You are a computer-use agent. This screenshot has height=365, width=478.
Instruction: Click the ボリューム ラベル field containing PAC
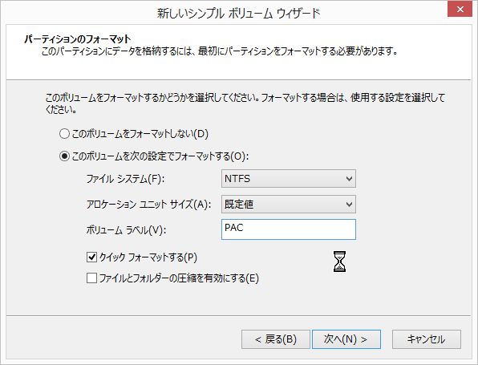click(x=289, y=229)
